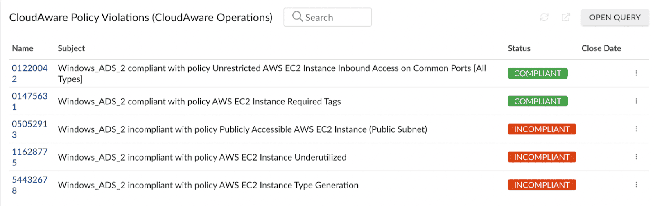Viewport: 655px width, 206px height.
Task: Open row actions menu for violation 01220042
Action: coord(636,73)
